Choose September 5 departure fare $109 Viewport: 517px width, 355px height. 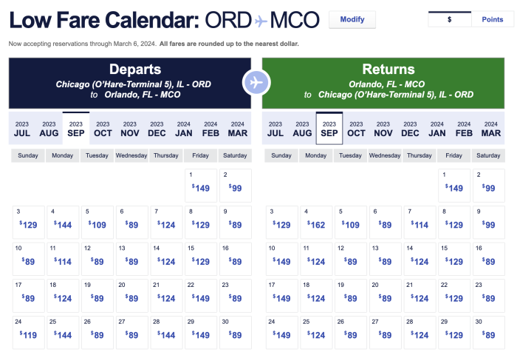coord(97,221)
